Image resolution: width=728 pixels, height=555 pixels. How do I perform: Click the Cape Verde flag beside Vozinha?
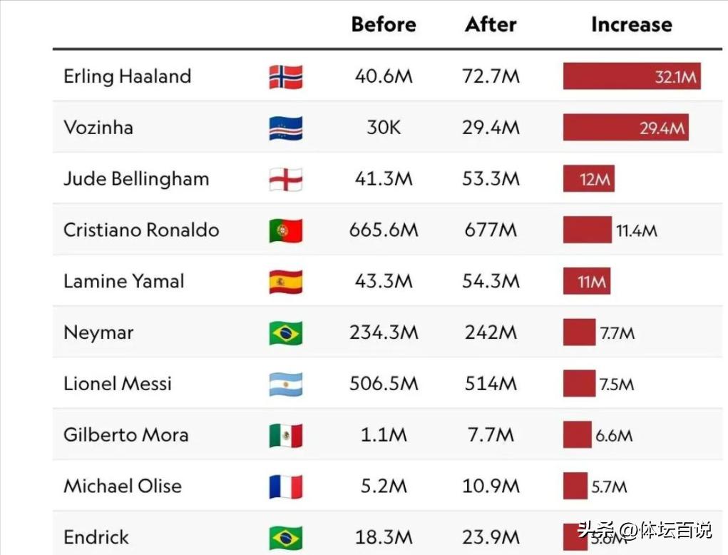click(285, 128)
